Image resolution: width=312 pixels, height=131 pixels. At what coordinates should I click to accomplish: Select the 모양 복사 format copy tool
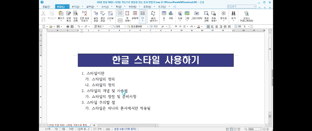(68, 15)
